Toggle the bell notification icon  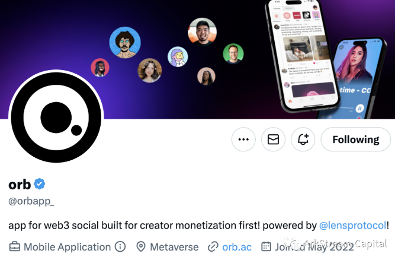coord(303,139)
